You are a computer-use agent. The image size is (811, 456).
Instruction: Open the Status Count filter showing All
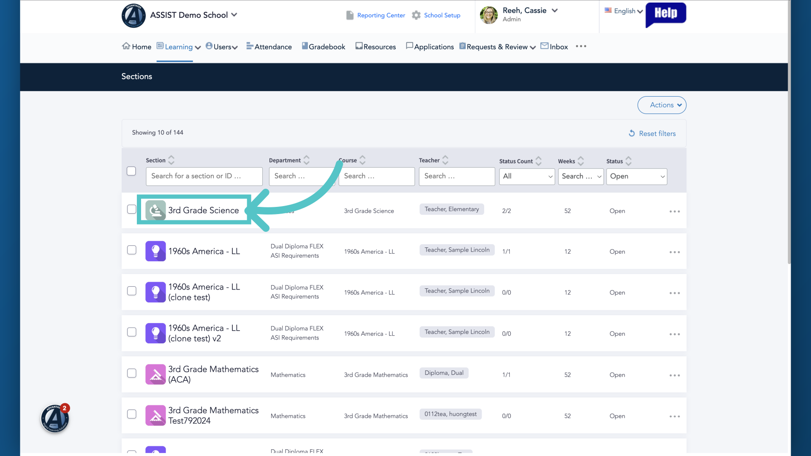tap(527, 176)
